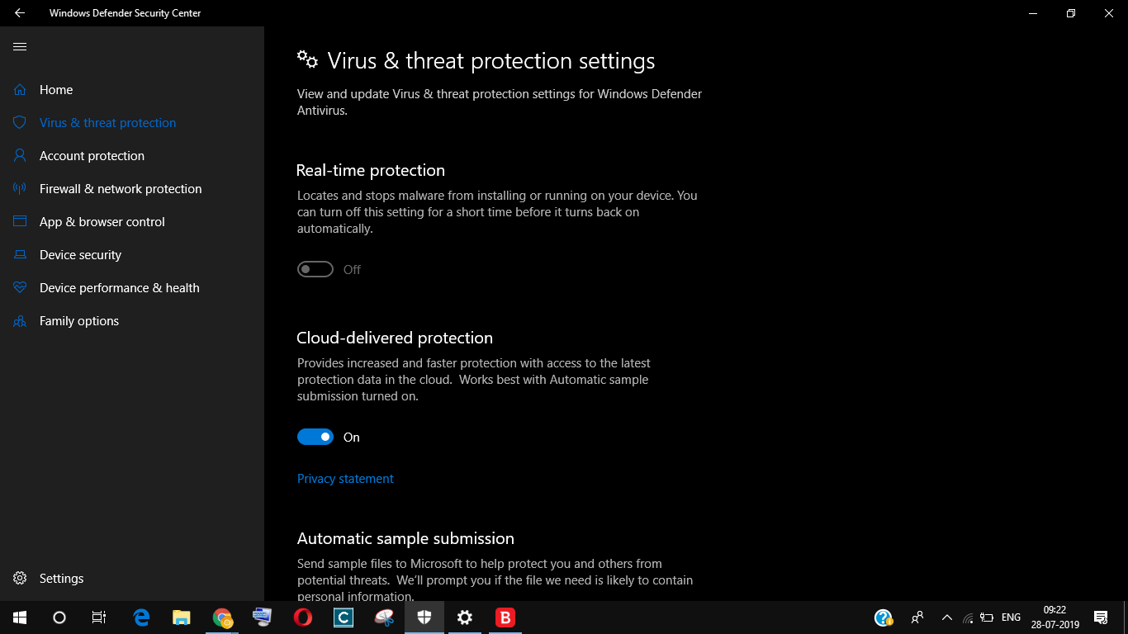Click the Virus & threat protection settings title

pos(491,60)
